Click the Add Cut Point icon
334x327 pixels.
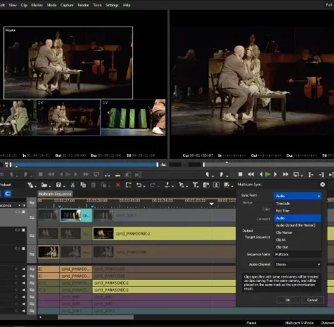click(x=167, y=185)
